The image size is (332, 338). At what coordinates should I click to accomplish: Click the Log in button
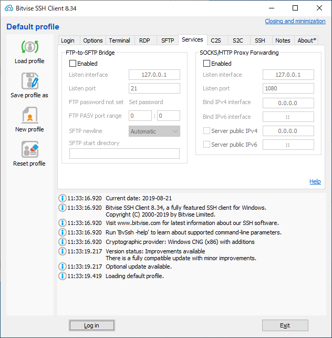point(92,325)
